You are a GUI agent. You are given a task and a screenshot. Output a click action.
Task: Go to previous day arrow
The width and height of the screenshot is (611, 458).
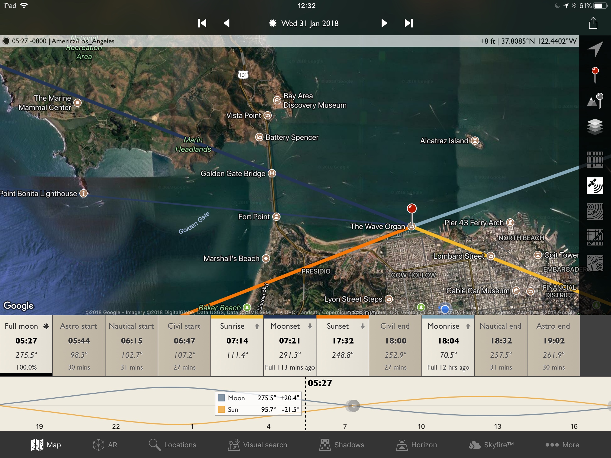226,23
